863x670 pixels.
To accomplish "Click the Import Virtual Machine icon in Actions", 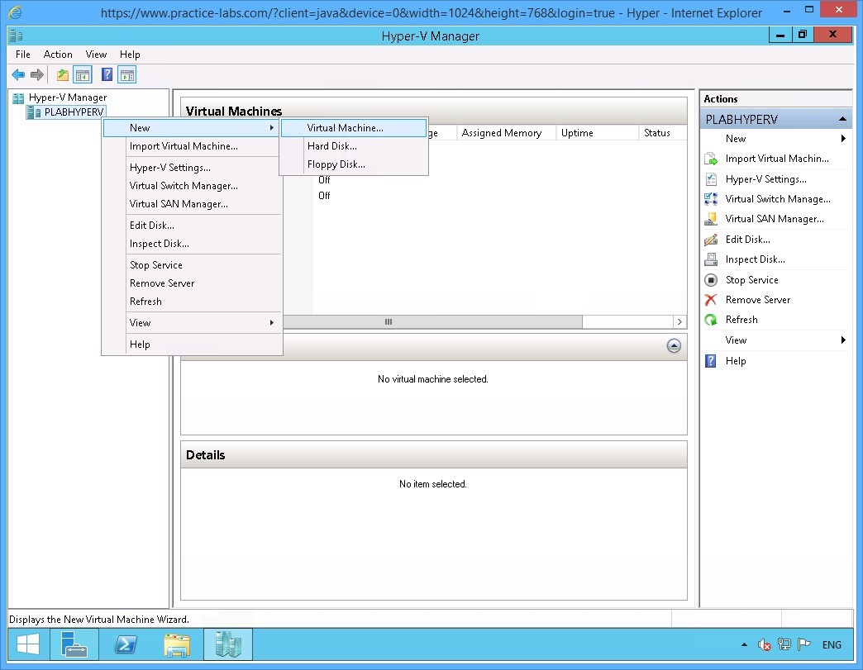I will coord(712,159).
